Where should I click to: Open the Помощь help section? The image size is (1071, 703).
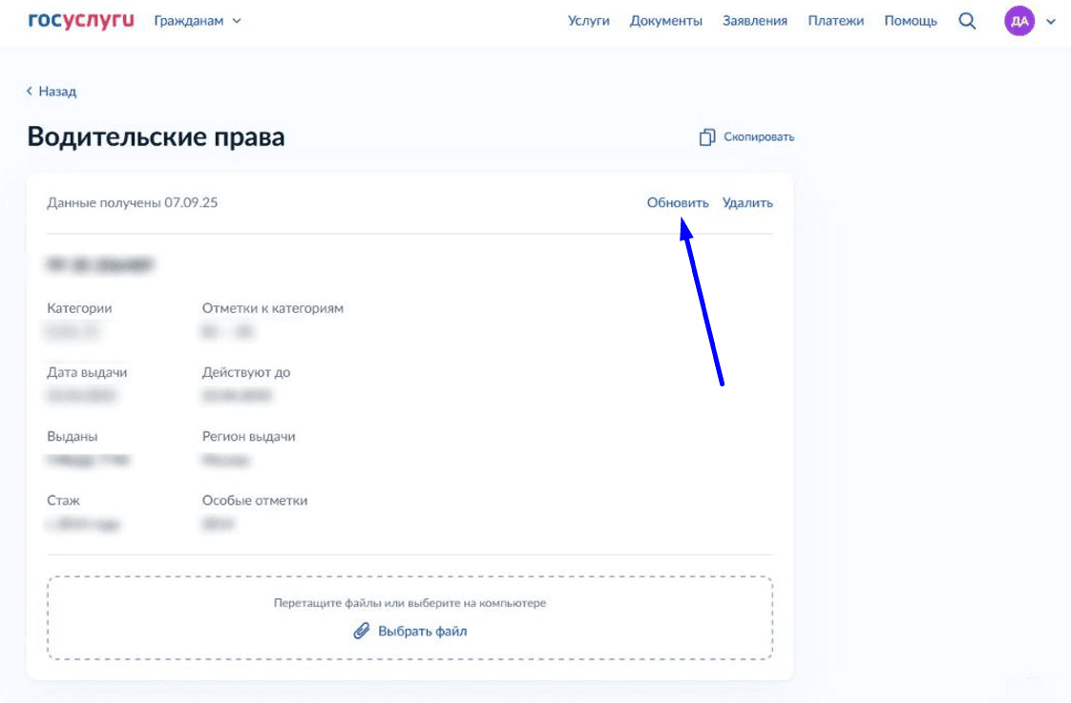tap(910, 21)
